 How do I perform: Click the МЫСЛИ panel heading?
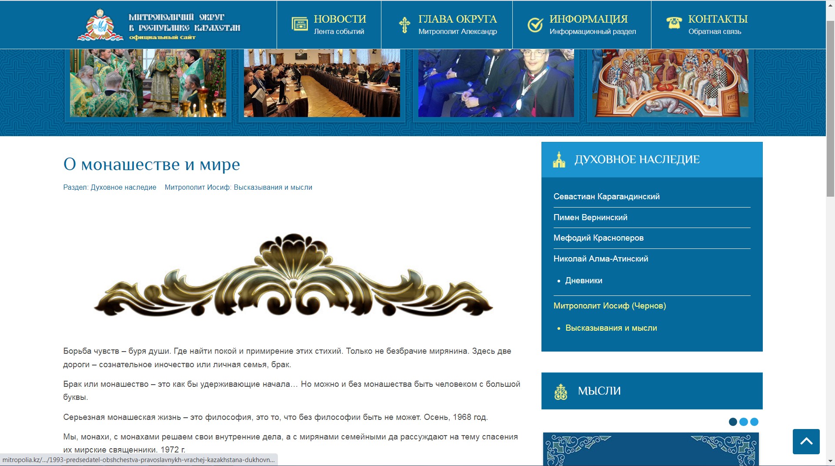(599, 391)
